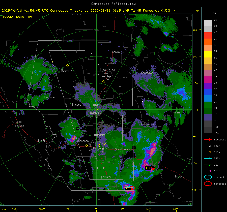Select the magenta 18TS arrow legend entry
The image size is (227, 212).
tap(208, 171)
